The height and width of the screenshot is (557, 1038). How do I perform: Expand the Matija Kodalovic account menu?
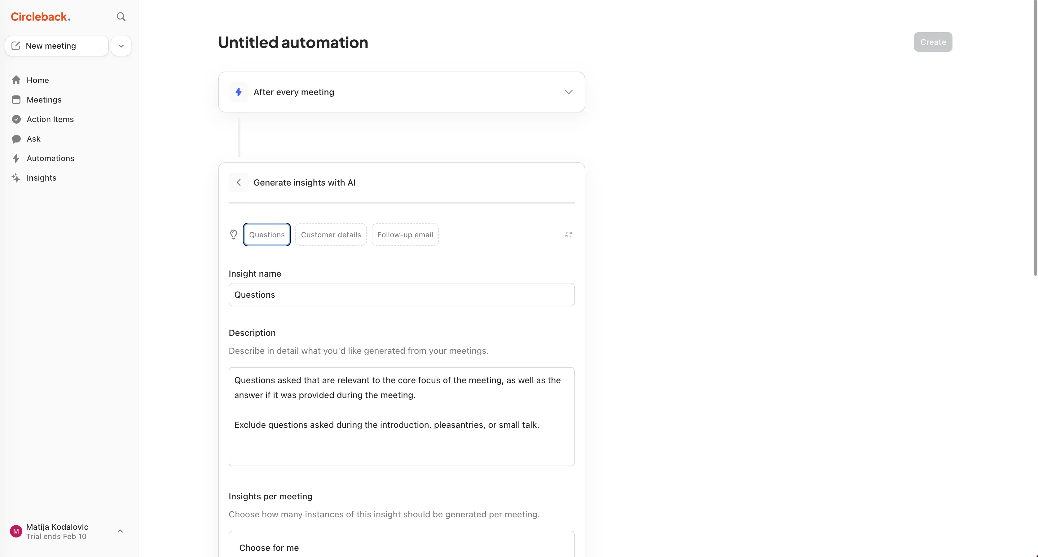120,531
